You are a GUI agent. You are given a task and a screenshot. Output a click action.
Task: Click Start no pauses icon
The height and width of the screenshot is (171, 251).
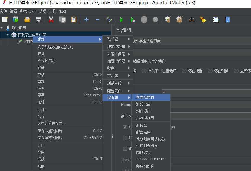click(133, 20)
